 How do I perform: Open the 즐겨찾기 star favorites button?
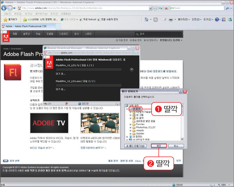[x=10, y=19]
